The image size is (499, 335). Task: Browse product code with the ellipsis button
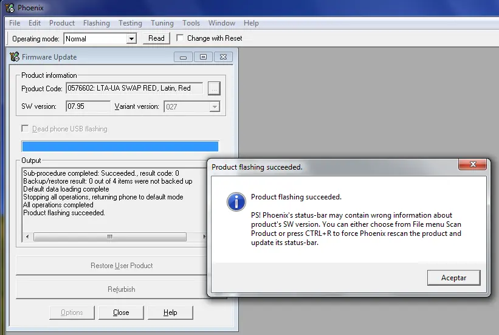coord(214,89)
